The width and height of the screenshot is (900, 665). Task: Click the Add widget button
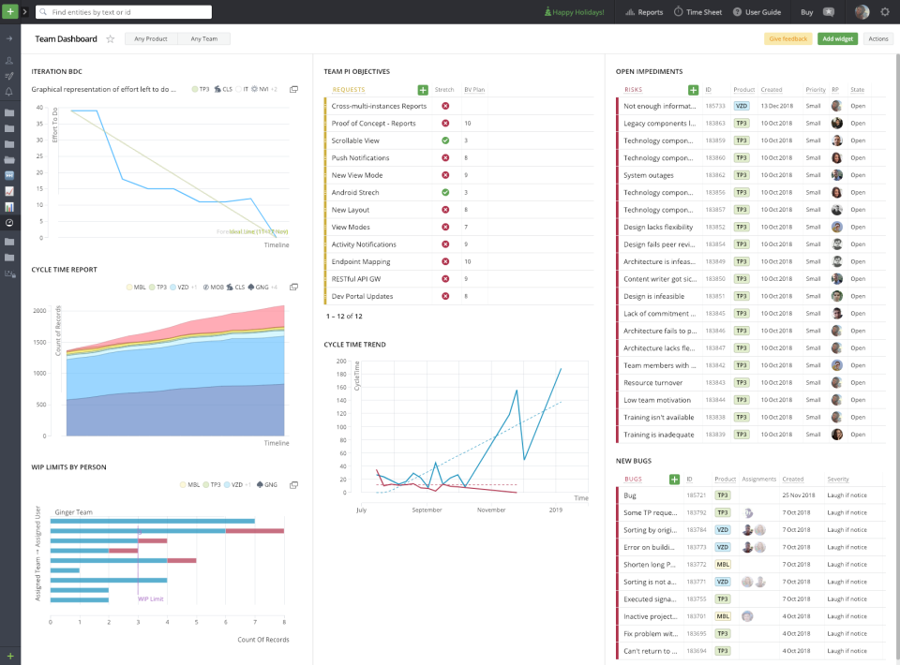pos(837,38)
